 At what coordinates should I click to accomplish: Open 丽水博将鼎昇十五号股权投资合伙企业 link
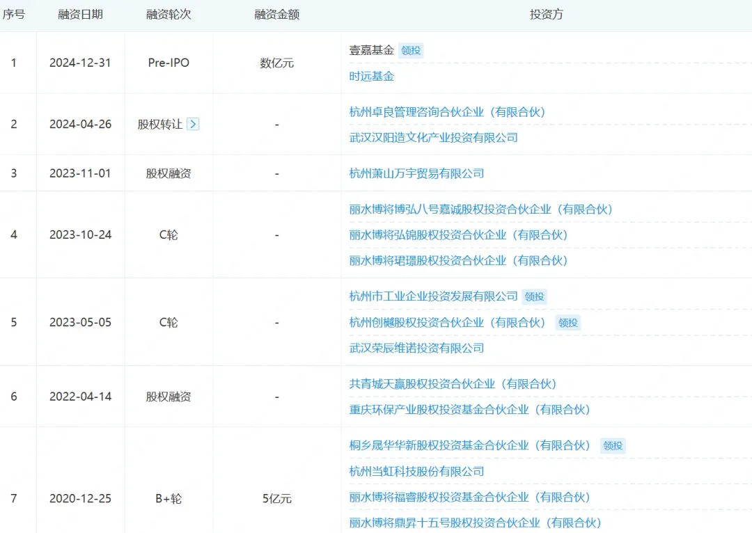coord(476,523)
